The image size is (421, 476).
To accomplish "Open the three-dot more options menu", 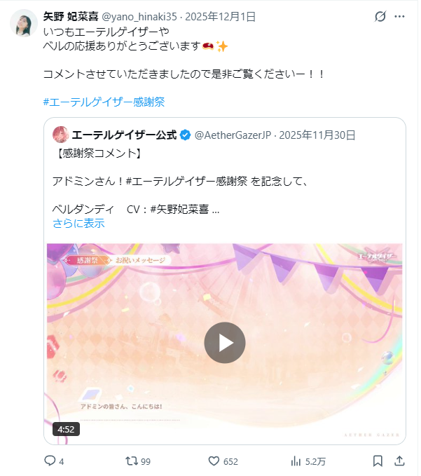I will pyautogui.click(x=399, y=16).
